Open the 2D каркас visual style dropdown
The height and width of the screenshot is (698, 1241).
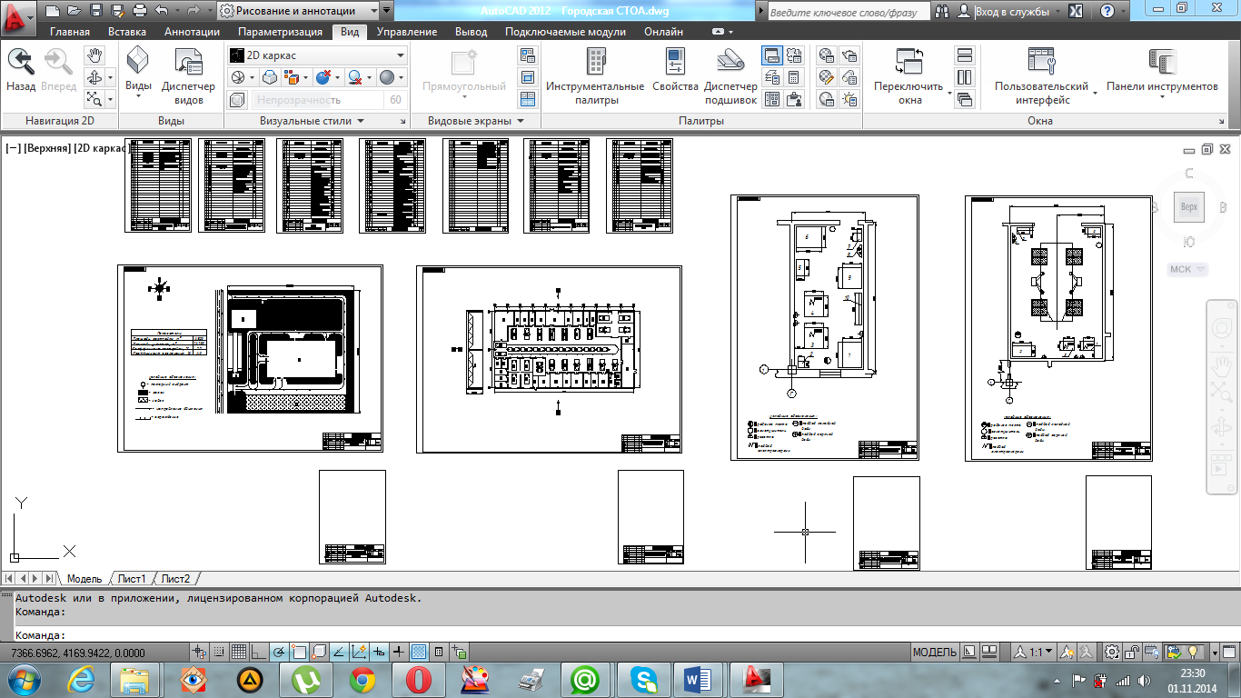click(x=316, y=55)
